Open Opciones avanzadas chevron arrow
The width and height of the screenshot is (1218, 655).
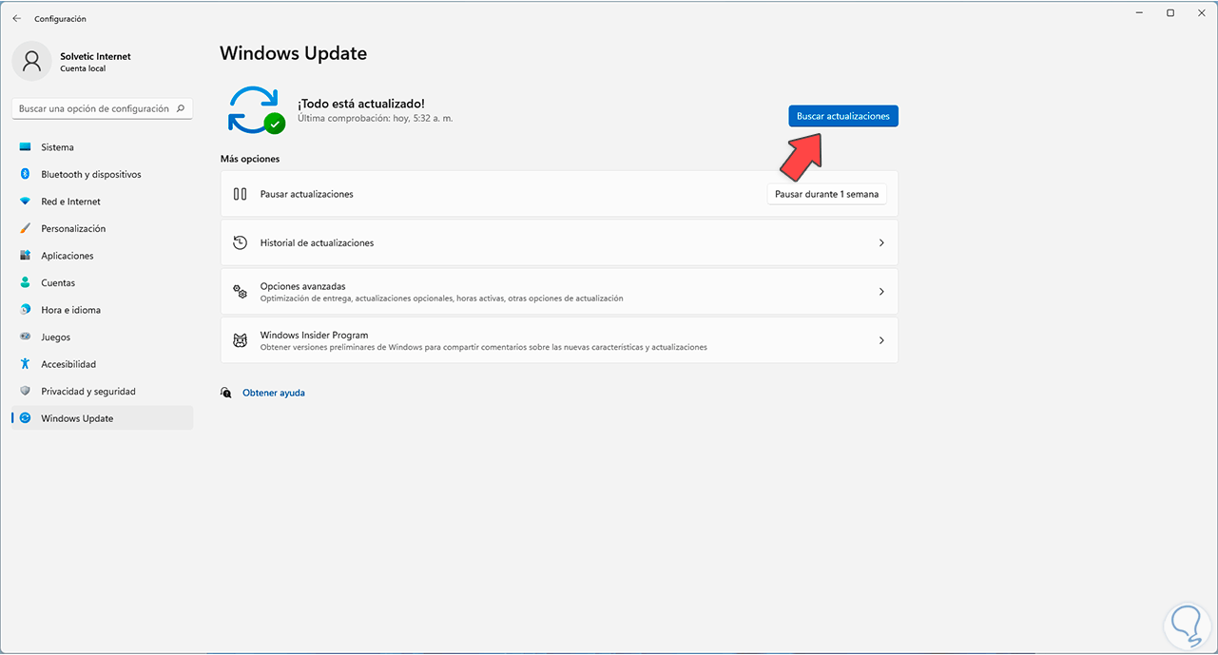(881, 292)
